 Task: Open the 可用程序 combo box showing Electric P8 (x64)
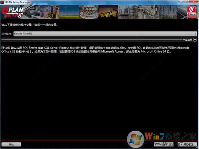[105, 34]
